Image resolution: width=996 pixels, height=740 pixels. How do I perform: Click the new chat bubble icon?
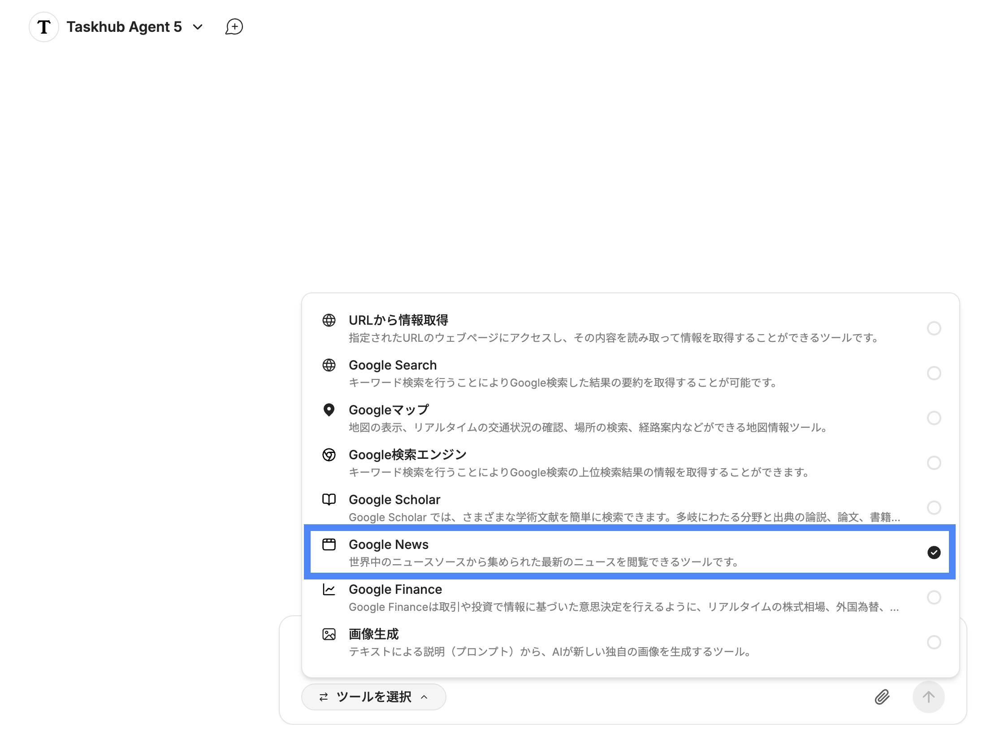[234, 27]
